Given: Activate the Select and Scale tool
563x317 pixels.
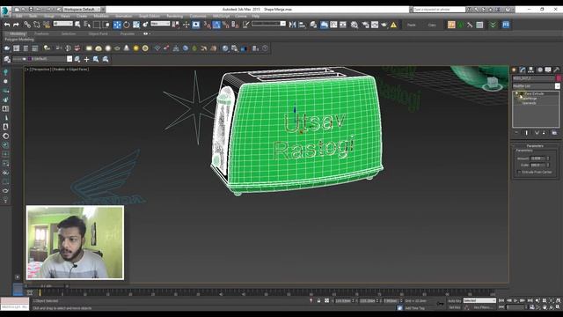Looking at the screenshot, I should 136,25.
